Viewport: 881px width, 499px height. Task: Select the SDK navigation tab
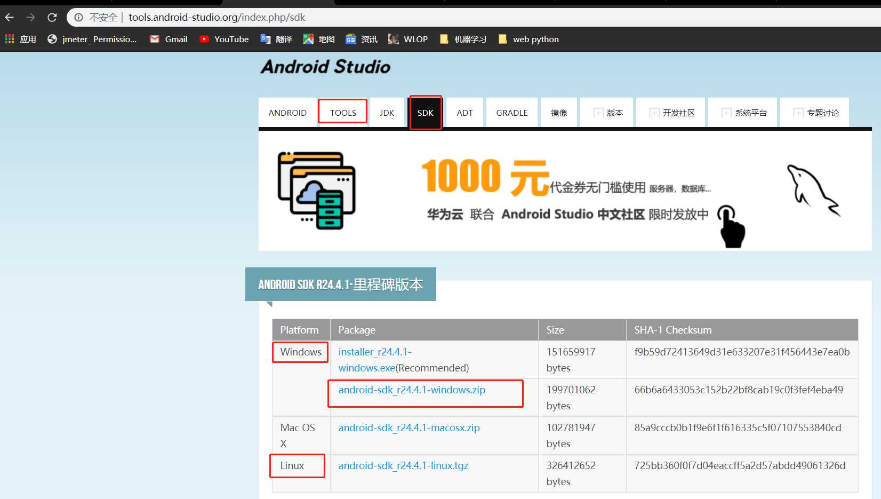pos(426,113)
